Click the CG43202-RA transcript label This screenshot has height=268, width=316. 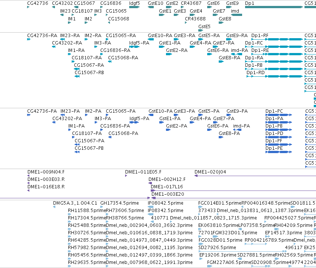pos(67,43)
